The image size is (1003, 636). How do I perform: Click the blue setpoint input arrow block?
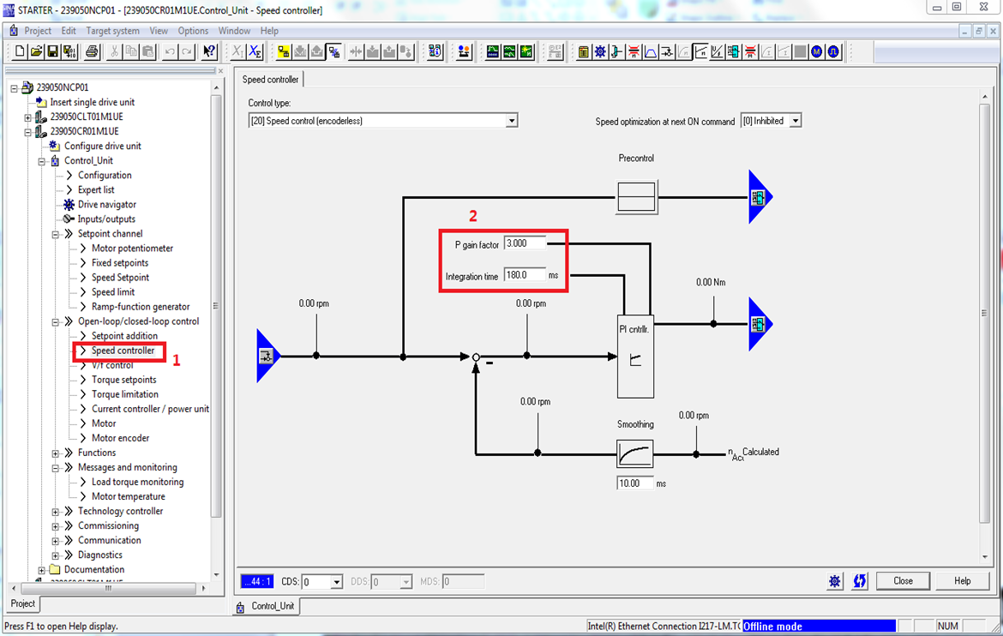click(268, 356)
